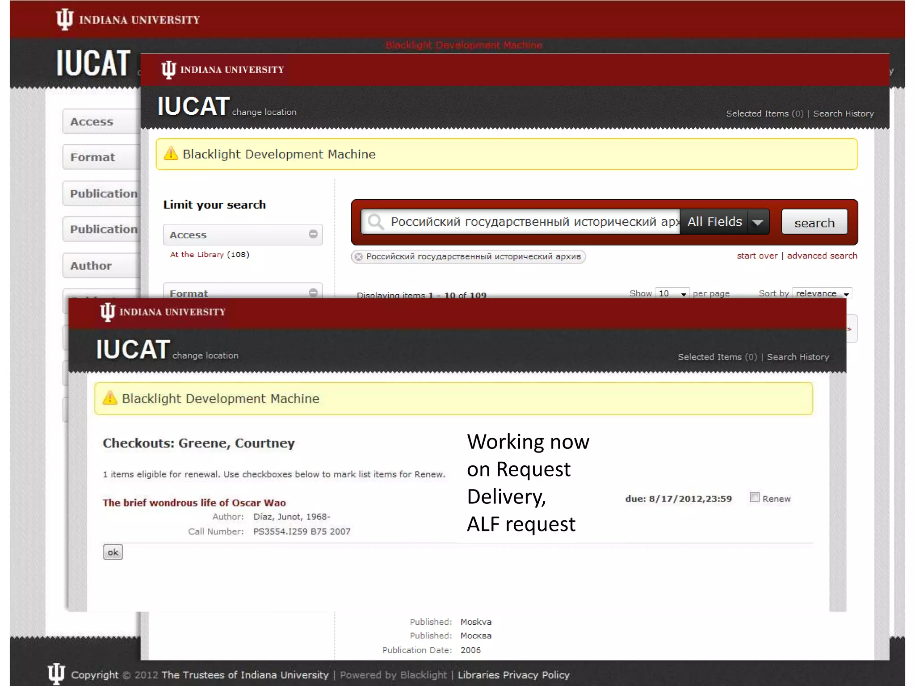Tick the Renew checkbox for Oscar Wao
This screenshot has height=686, width=915.
pos(755,497)
